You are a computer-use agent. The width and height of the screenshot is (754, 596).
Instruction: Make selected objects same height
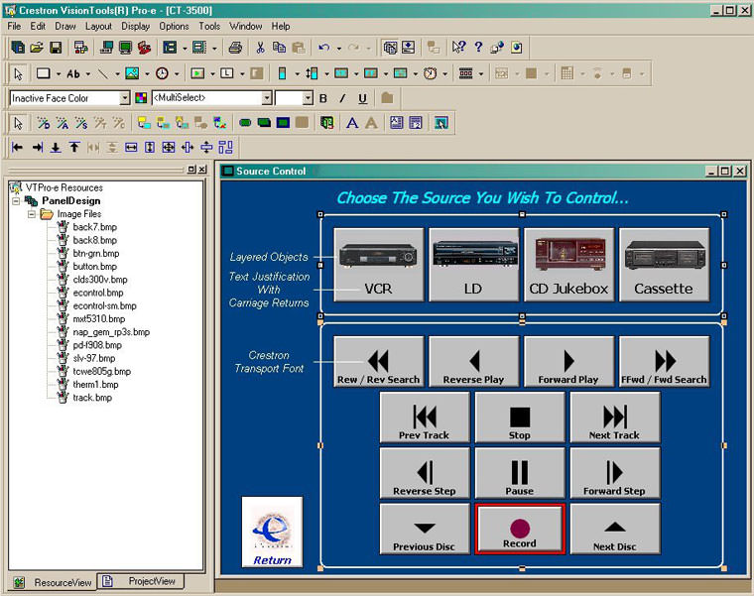coord(150,147)
